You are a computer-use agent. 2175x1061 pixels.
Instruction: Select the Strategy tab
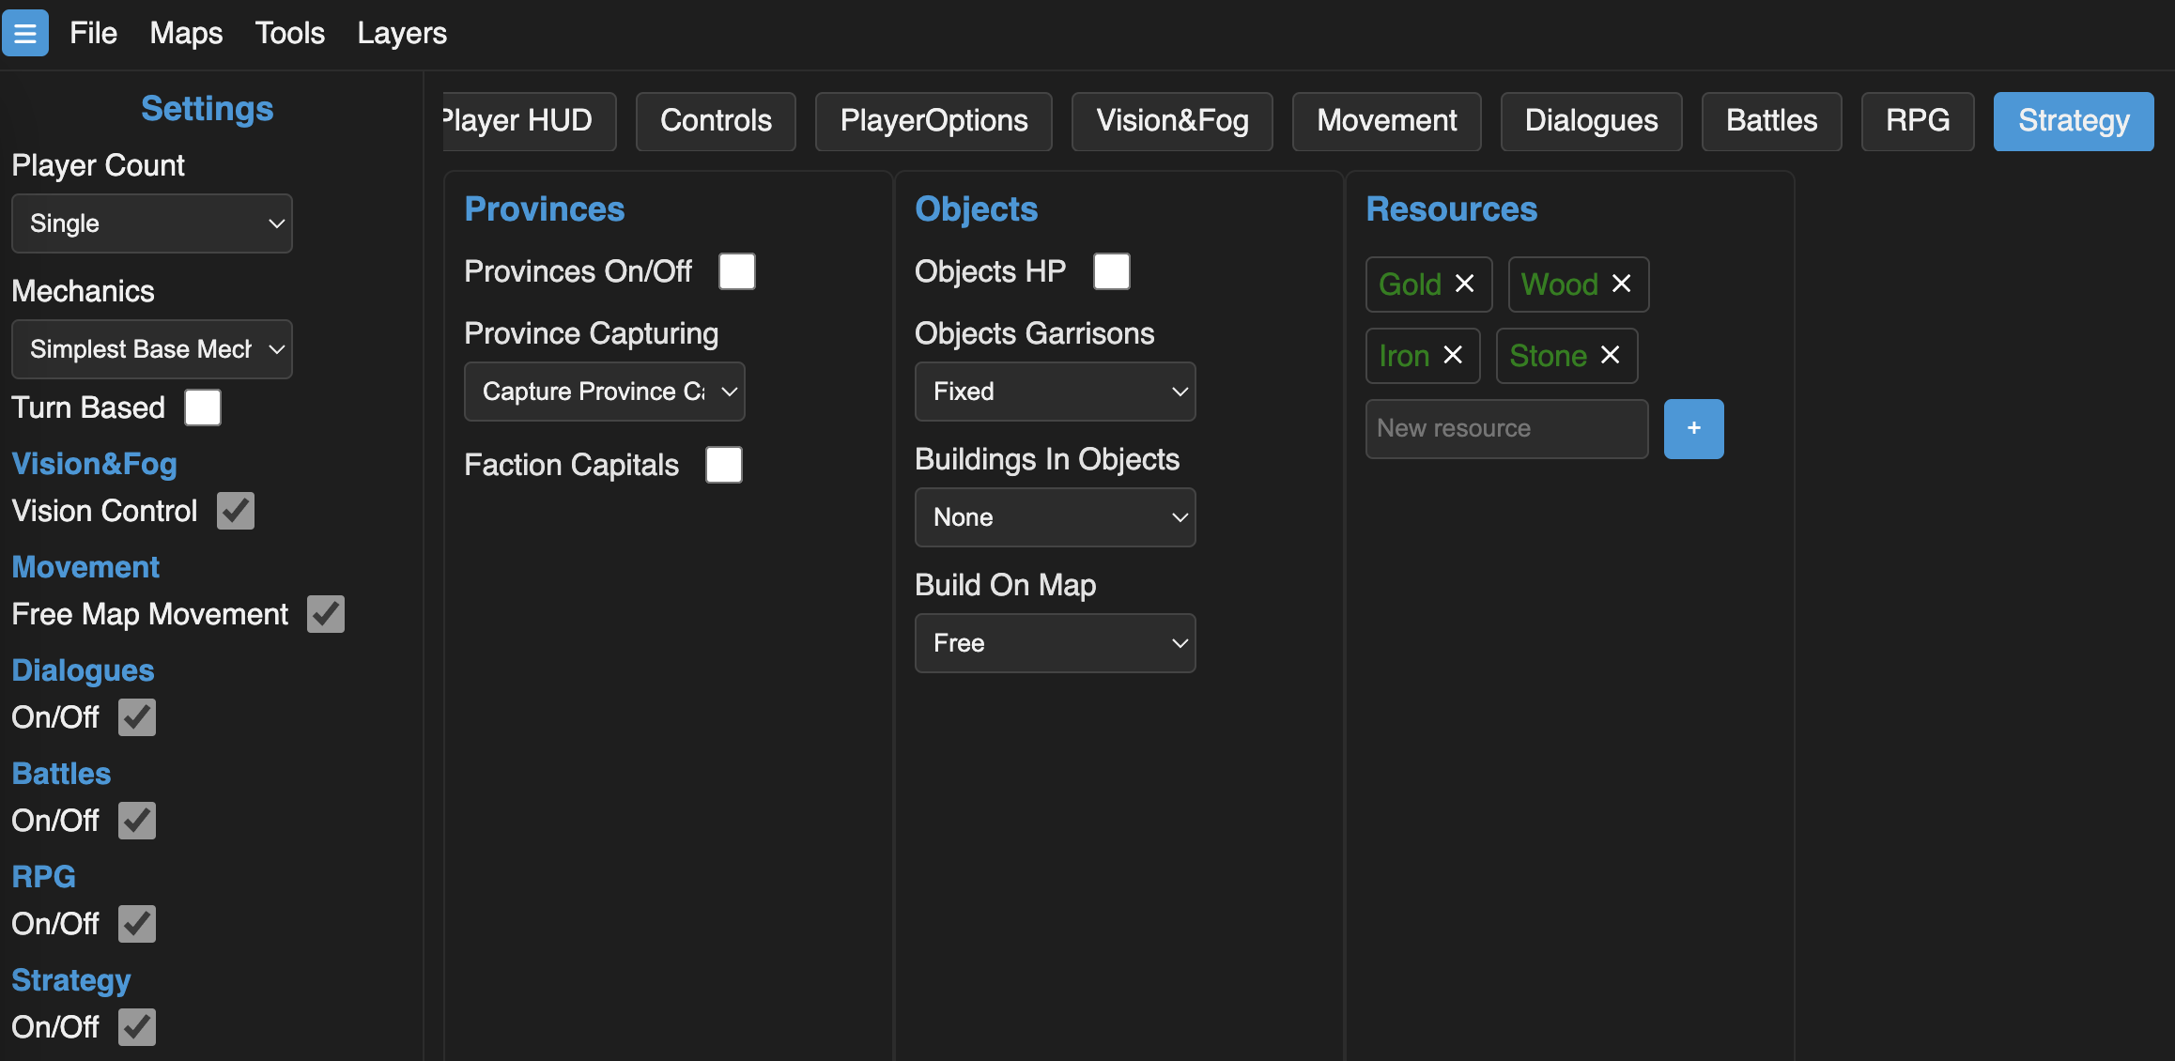[x=2074, y=121]
